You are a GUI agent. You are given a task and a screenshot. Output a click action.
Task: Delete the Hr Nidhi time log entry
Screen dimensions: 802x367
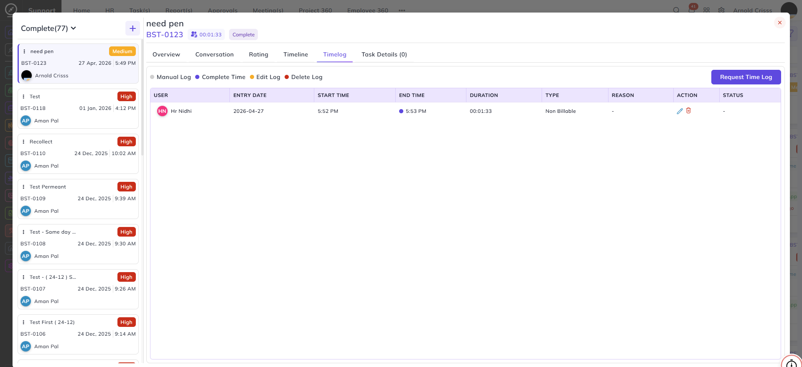688,111
